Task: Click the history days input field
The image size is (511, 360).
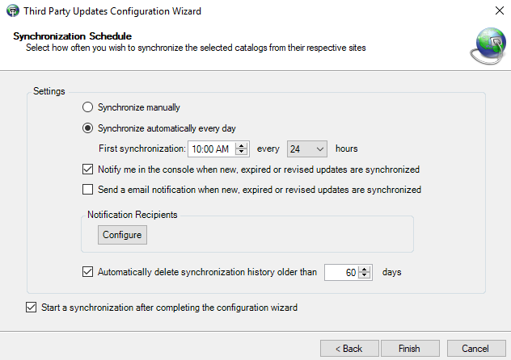Action: [341, 273]
